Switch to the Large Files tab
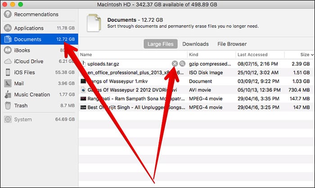The height and width of the screenshot is (188, 315). [x=161, y=44]
